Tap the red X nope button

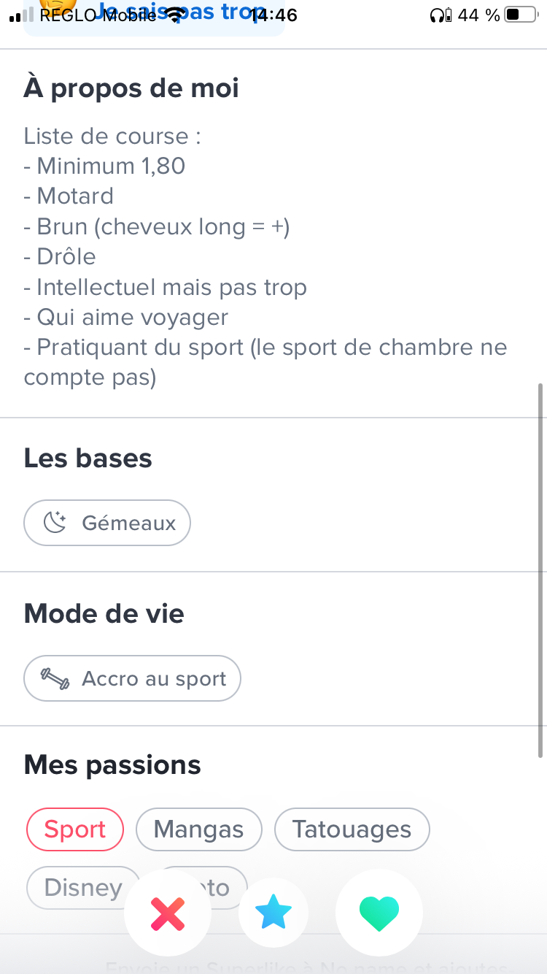[x=168, y=913]
